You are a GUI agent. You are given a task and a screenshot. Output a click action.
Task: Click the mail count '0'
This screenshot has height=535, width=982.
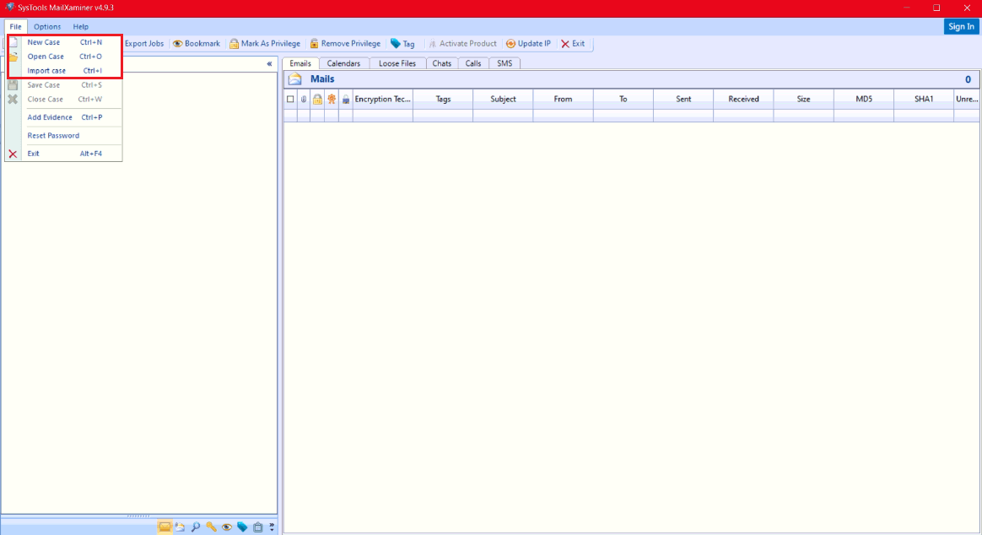pyautogui.click(x=968, y=79)
